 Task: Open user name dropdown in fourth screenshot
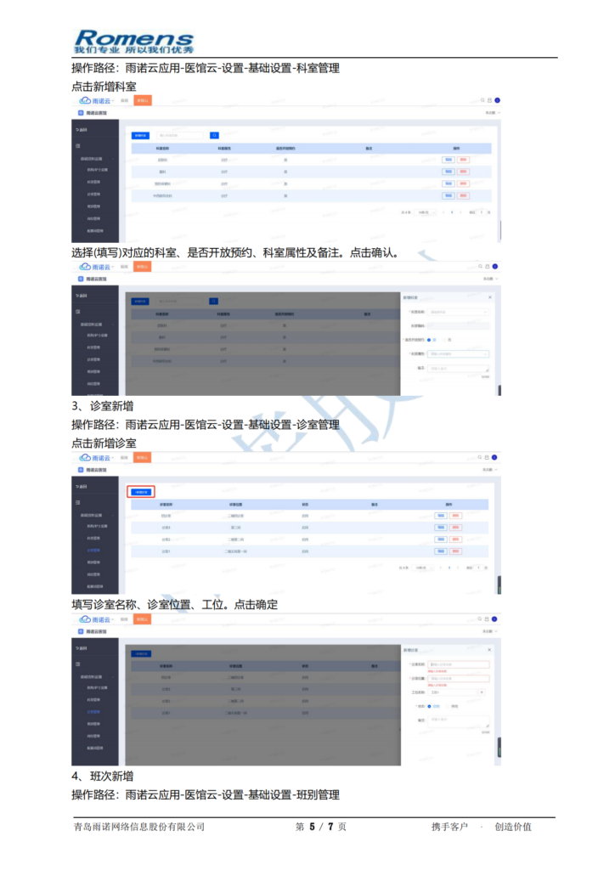click(x=490, y=631)
